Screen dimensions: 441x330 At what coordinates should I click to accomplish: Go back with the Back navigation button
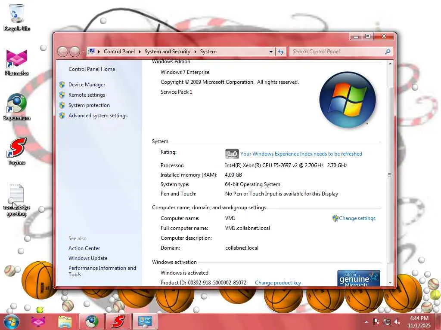pyautogui.click(x=63, y=52)
